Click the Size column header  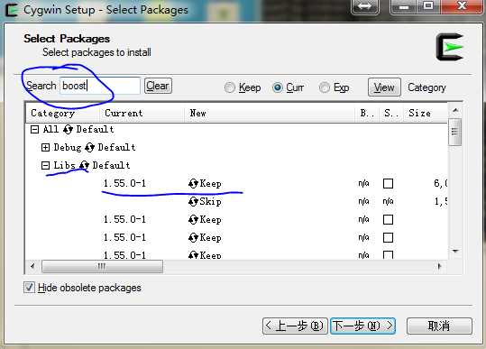426,113
